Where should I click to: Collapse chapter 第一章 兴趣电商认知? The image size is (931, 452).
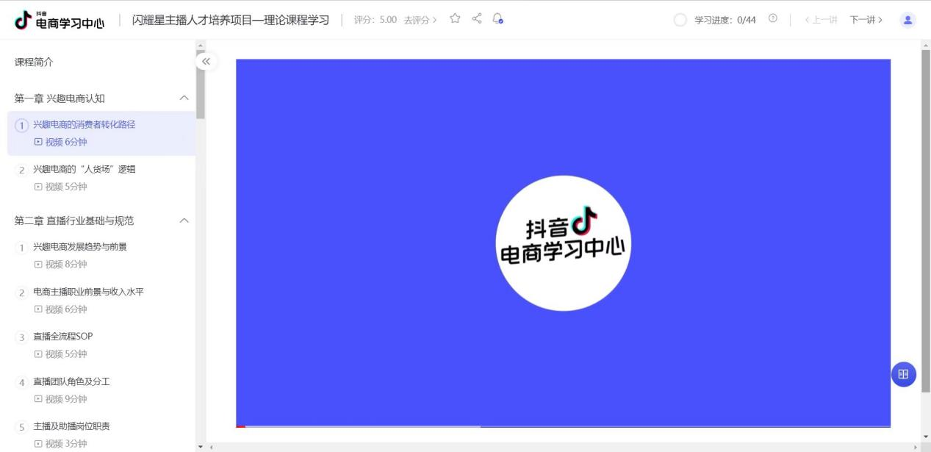(x=184, y=98)
